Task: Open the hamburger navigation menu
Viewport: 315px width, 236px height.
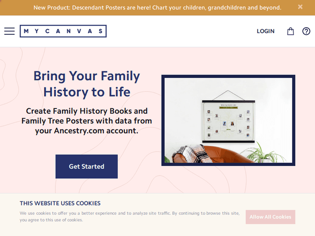Action: click(9, 31)
